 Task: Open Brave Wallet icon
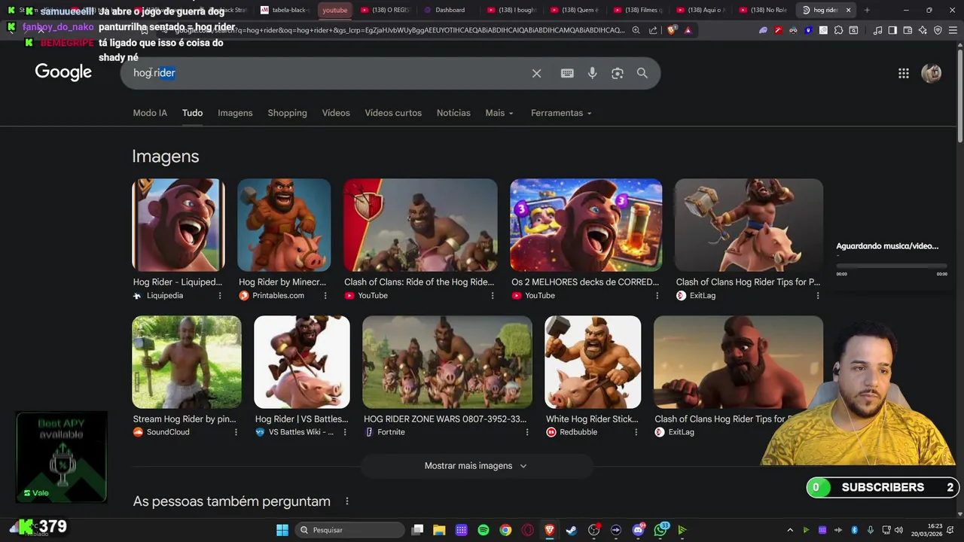pos(908,30)
